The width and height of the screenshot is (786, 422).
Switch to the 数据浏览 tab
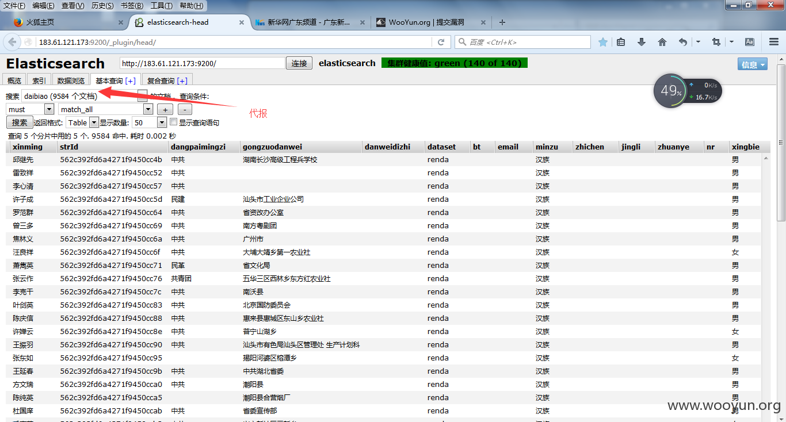point(71,80)
